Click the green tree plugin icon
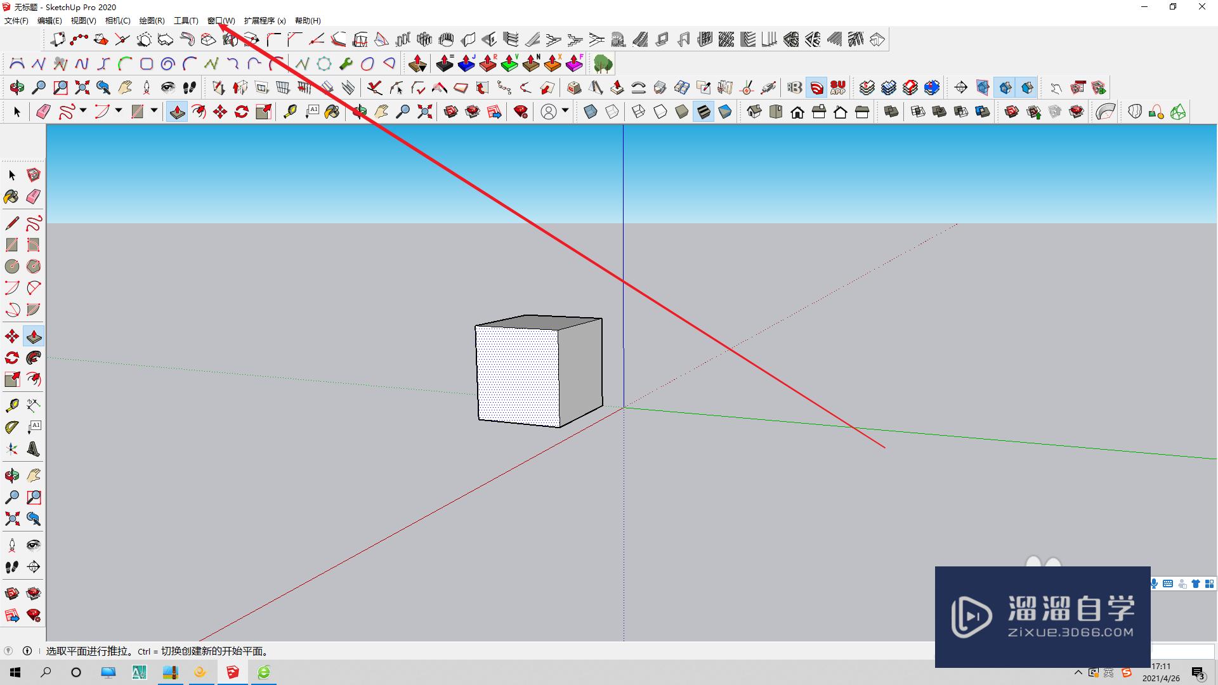 pyautogui.click(x=603, y=63)
